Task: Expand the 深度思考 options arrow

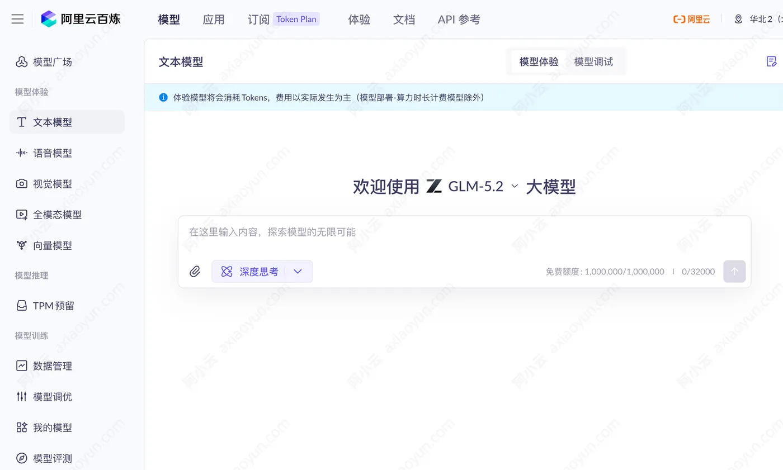Action: click(298, 272)
